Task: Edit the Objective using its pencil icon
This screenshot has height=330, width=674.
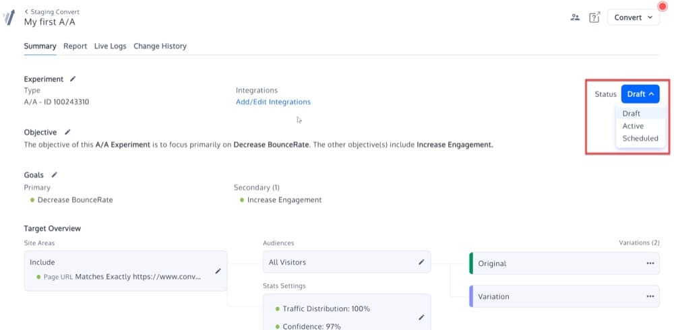Action: click(67, 133)
